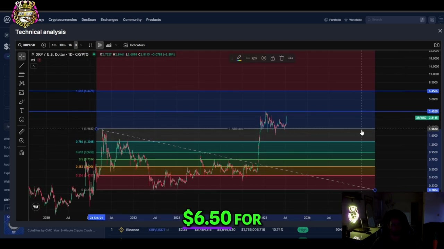This screenshot has width=444, height=249.
Task: Open the forecasting and measurement tools
Action: pyautogui.click(x=22, y=92)
